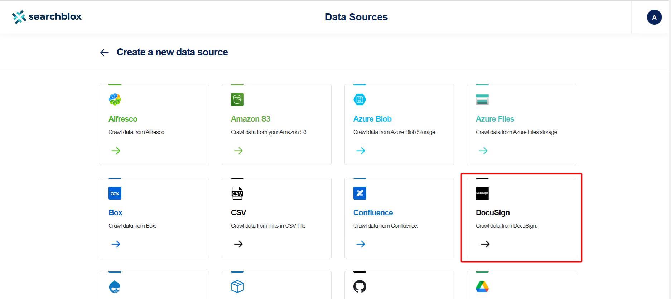The height and width of the screenshot is (299, 671).
Task: Go back using the left arrow
Action: tap(104, 53)
